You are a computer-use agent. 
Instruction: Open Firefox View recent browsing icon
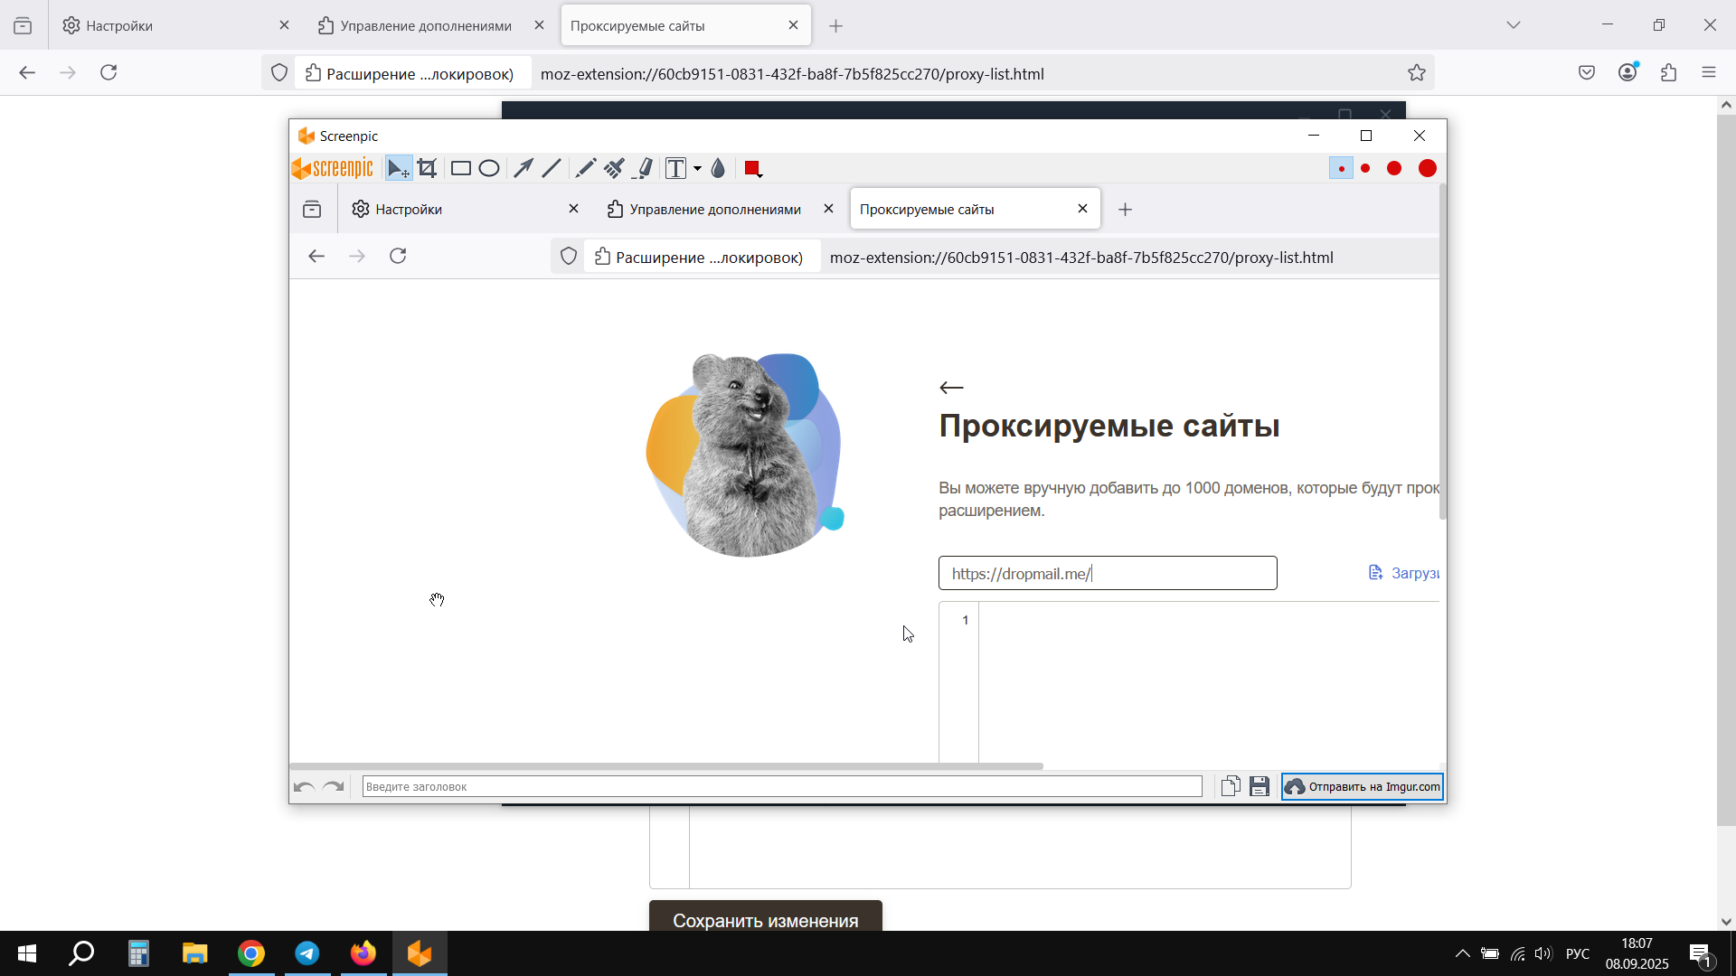tap(23, 26)
